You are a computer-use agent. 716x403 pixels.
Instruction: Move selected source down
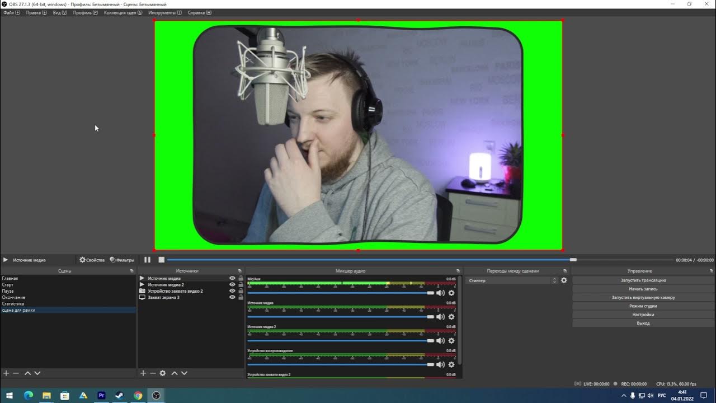[184, 373]
